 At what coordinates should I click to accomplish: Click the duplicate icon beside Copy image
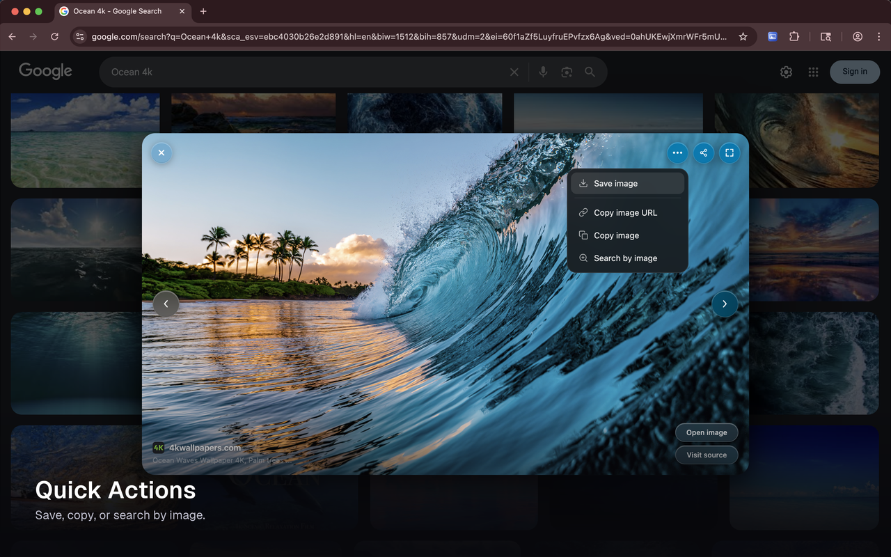pos(583,235)
